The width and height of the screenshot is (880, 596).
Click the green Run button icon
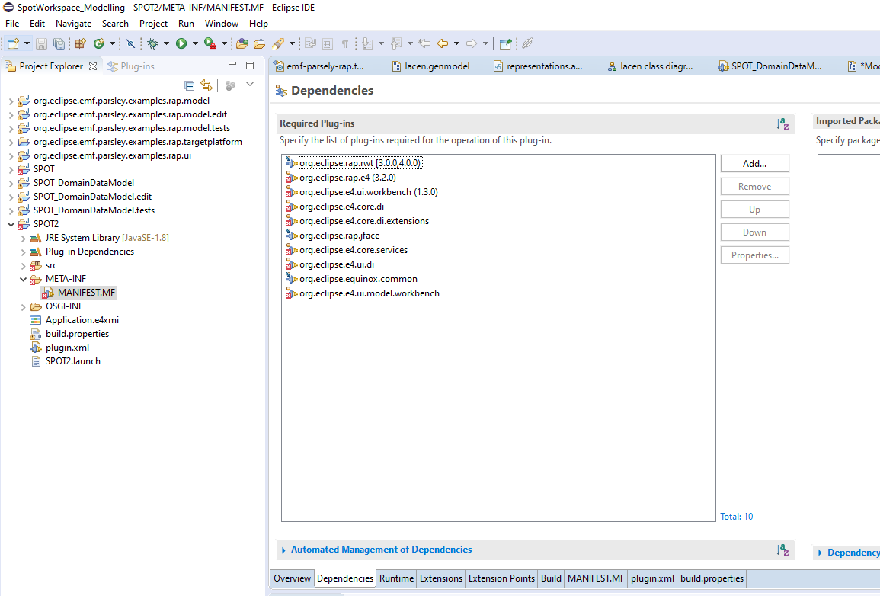(181, 43)
